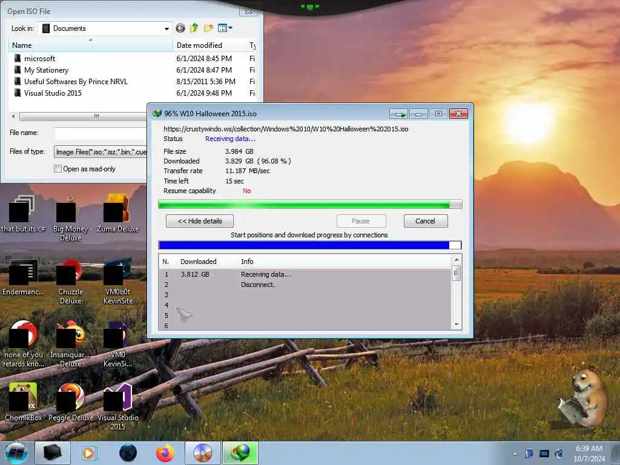Screen dimensions: 620x465
Task: Open Peggle Deluxe desktop icon
Action: [70, 402]
